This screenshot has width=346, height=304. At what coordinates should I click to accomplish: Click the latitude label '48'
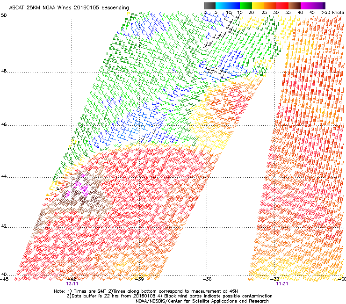4,71
